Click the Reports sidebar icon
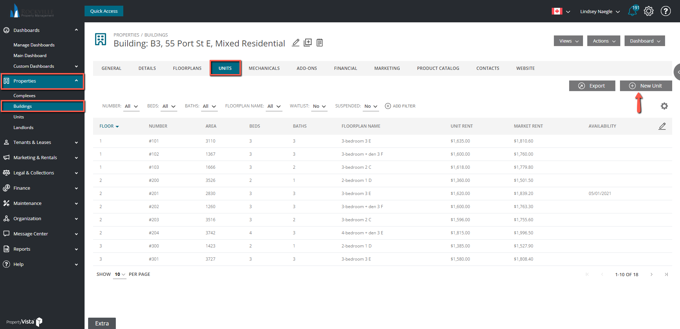The width and height of the screenshot is (680, 329). click(6, 249)
